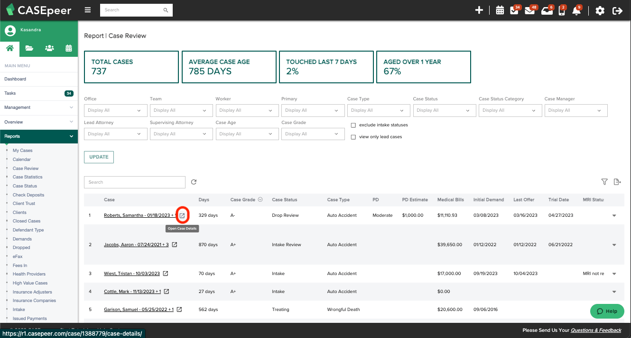Check view only lead cases

(353, 137)
